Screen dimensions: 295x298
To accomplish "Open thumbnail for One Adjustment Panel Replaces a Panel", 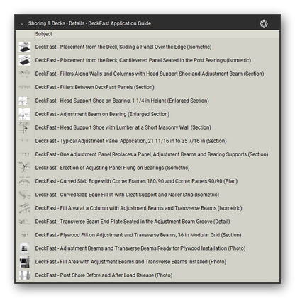I will (25, 154).
